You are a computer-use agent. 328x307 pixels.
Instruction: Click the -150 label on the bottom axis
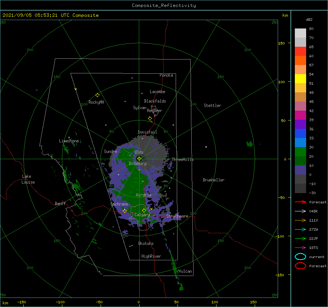(22, 302)
